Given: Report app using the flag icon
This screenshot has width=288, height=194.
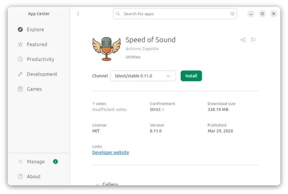Looking at the screenshot, I should (x=253, y=40).
